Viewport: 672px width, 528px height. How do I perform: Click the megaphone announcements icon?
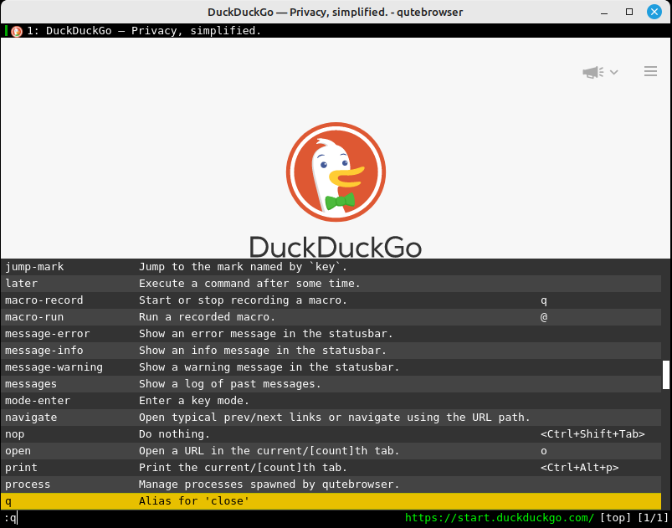(592, 72)
